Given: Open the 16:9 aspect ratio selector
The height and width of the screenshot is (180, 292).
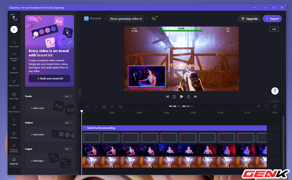Looking at the screenshot, I should (x=274, y=29).
